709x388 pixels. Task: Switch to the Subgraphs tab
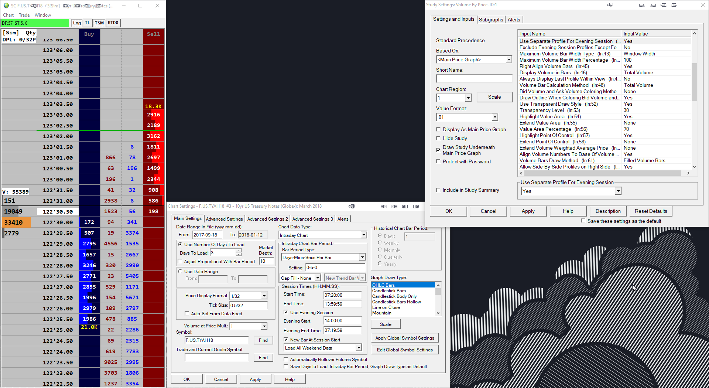pos(491,20)
